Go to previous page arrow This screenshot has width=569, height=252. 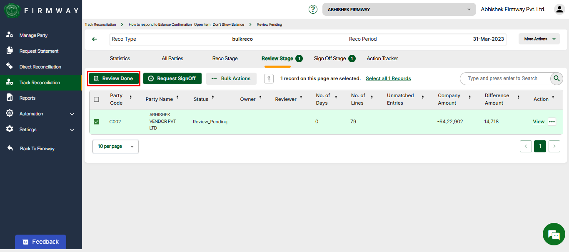[x=526, y=146]
